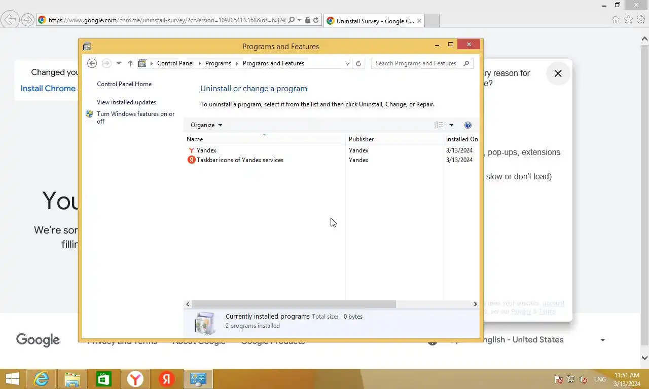Click the browser Back button in Internet Explorer

(10, 20)
